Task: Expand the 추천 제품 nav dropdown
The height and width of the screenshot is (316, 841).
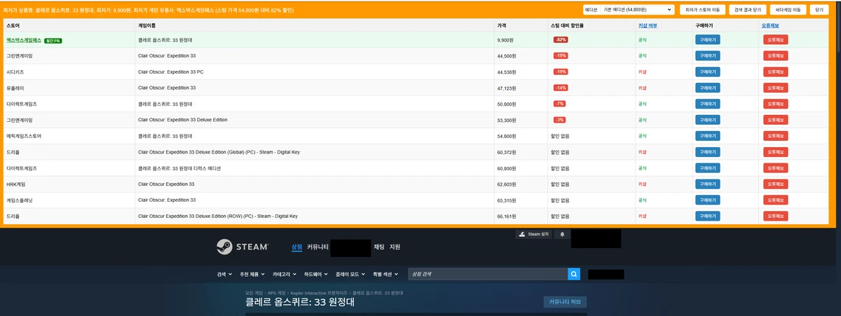Action: pos(252,274)
